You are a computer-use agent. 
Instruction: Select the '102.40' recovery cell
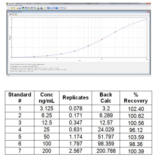tap(136, 109)
